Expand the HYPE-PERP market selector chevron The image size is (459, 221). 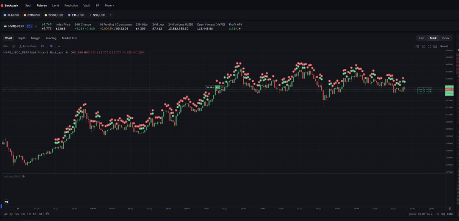[36, 26]
